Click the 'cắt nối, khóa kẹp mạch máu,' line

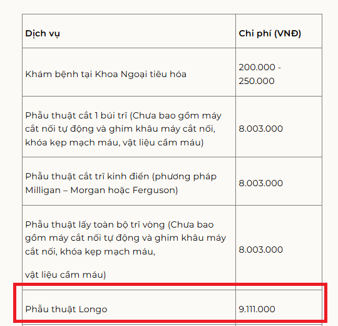point(90,251)
